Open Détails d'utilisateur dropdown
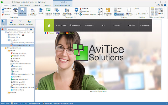Screen dimensions: 168x105 pos(33,12)
